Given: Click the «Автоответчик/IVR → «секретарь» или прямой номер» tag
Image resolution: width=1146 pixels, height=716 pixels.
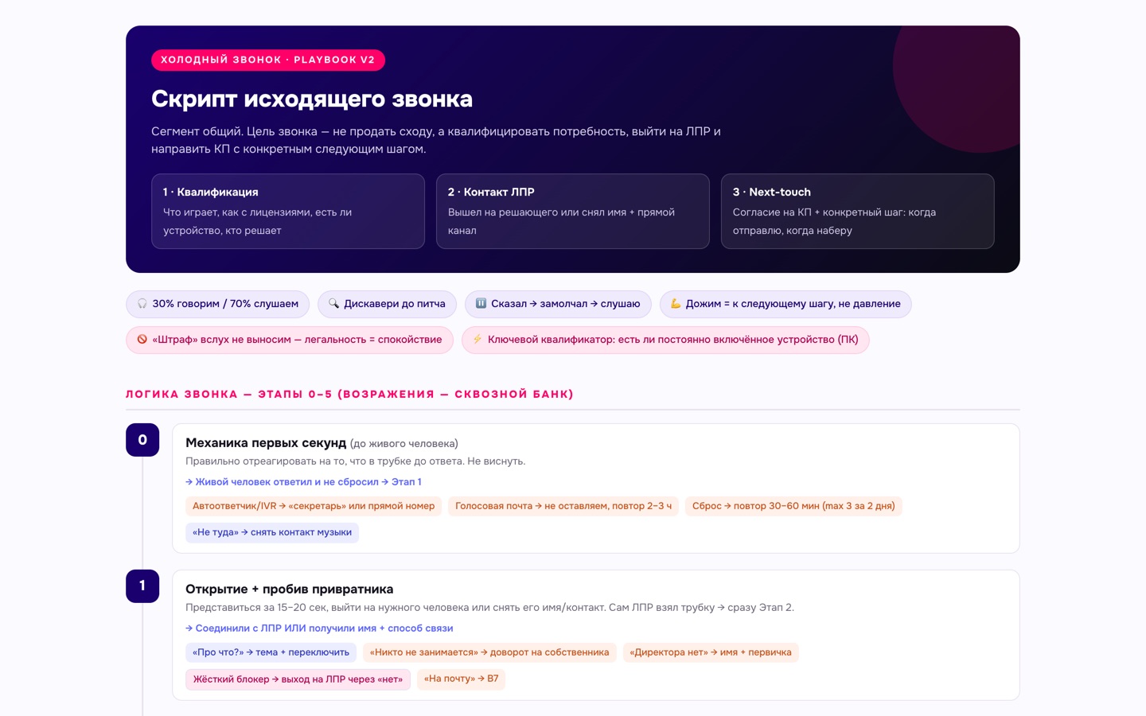Looking at the screenshot, I should click(x=314, y=506).
